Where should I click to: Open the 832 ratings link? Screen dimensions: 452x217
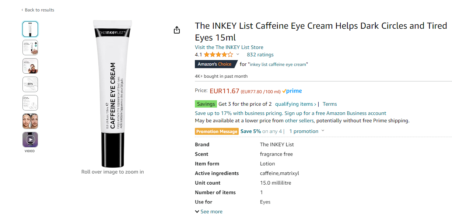click(x=260, y=55)
